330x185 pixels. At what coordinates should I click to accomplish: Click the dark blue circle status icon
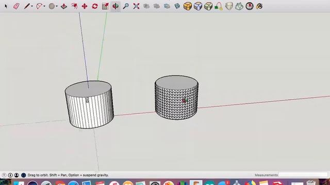click(23, 175)
